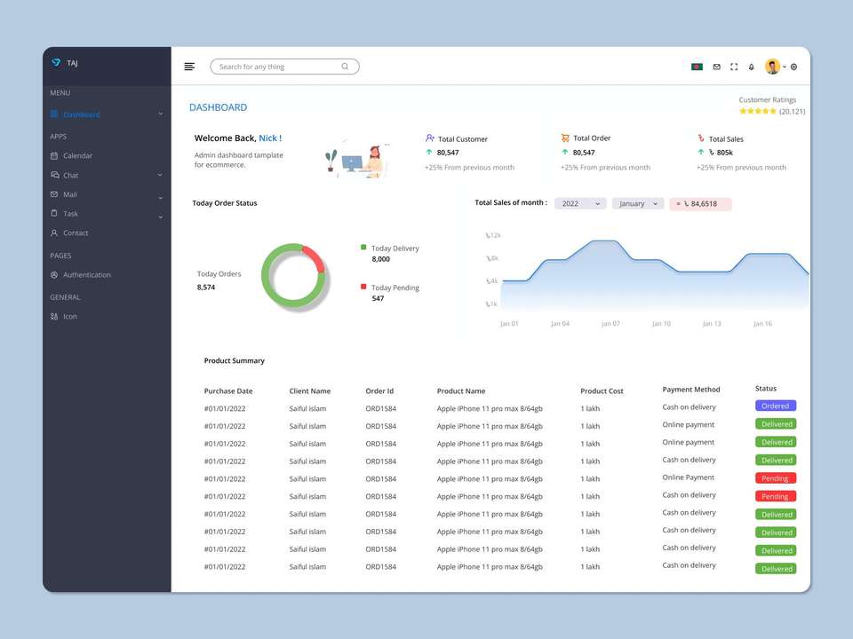Toggle the hamburger sidebar menu icon
Image resolution: width=853 pixels, height=639 pixels.
pyautogui.click(x=189, y=67)
